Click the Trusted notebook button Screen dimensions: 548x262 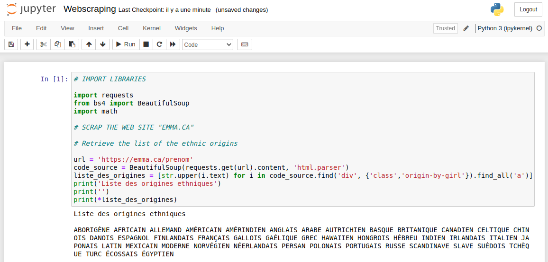[446, 28]
